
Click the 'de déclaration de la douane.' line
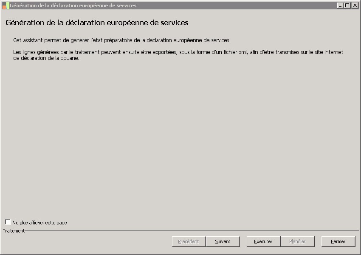coord(46,58)
